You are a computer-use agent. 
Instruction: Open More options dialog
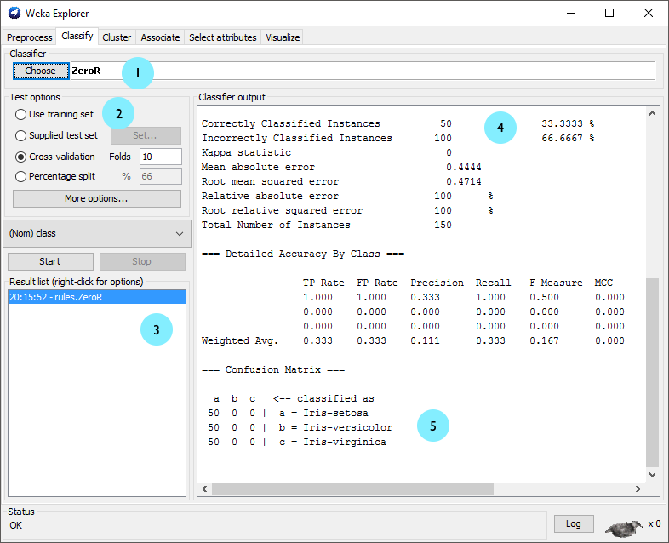96,198
